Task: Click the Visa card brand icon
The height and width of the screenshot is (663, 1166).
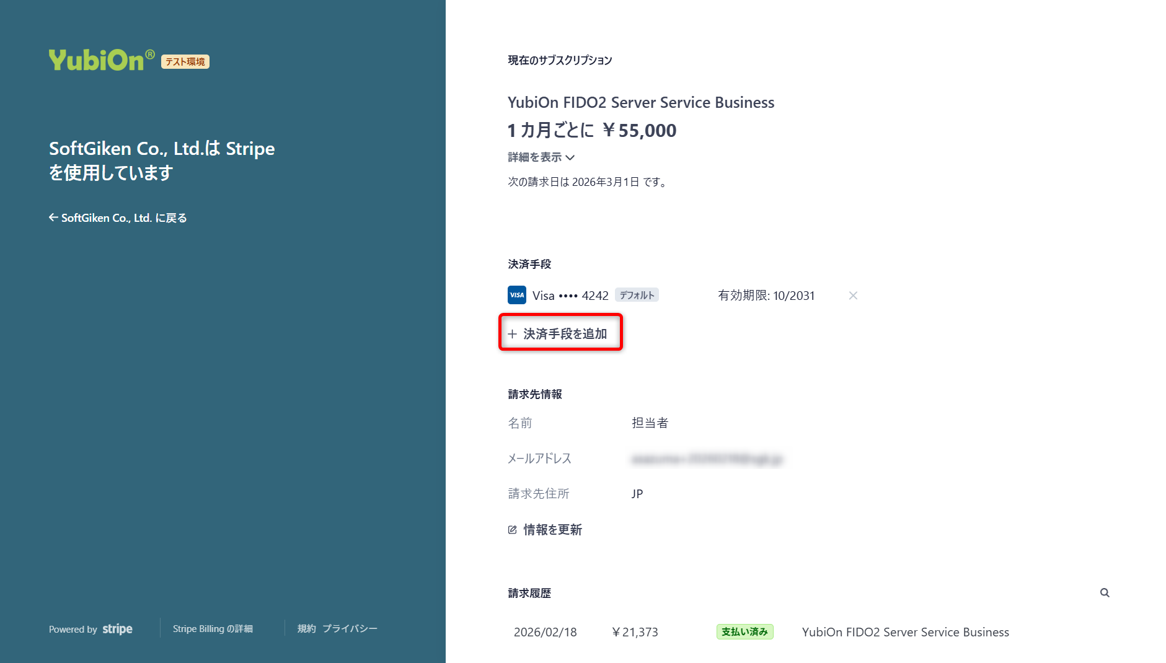Action: (516, 296)
